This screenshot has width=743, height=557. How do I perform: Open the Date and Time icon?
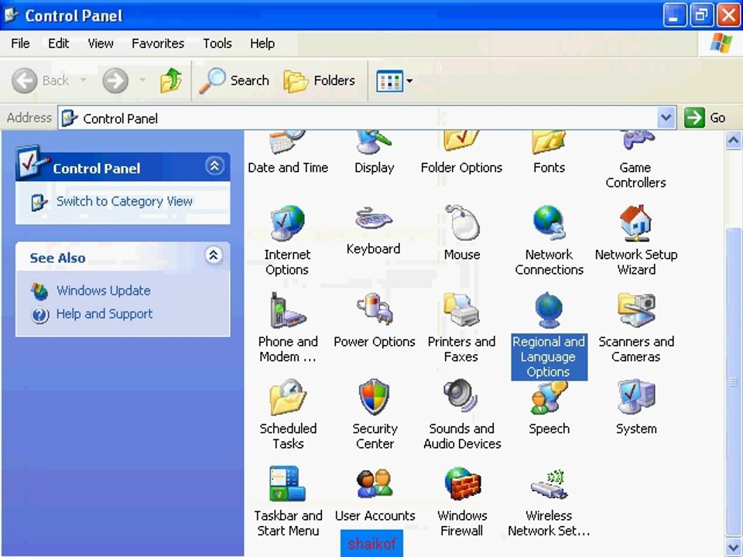[288, 142]
